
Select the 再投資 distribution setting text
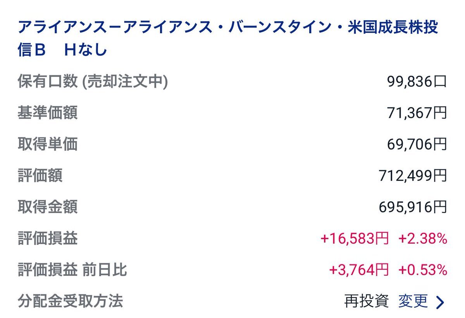tap(366, 301)
